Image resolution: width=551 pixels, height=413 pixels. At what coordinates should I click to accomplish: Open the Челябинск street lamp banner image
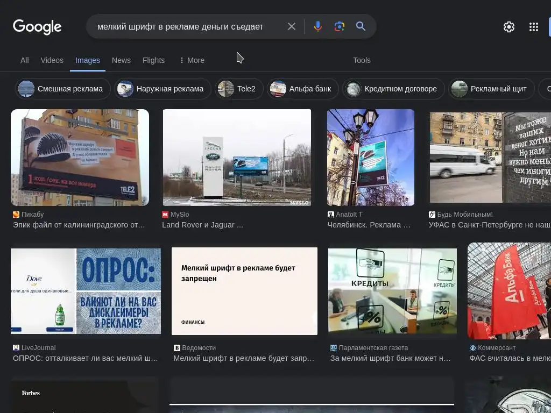(x=371, y=158)
